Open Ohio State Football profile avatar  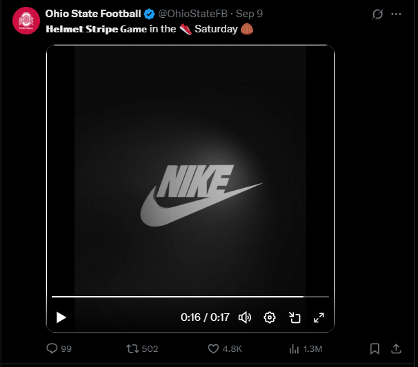click(26, 21)
